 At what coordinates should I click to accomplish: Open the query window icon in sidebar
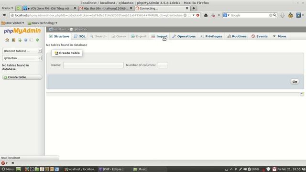click(x=20, y=40)
